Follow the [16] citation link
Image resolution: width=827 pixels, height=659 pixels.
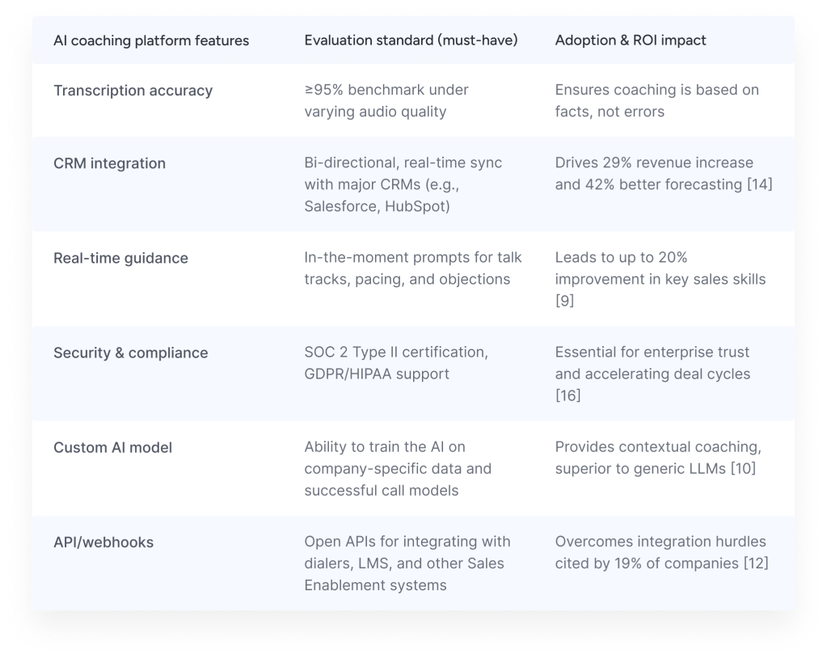569,395
